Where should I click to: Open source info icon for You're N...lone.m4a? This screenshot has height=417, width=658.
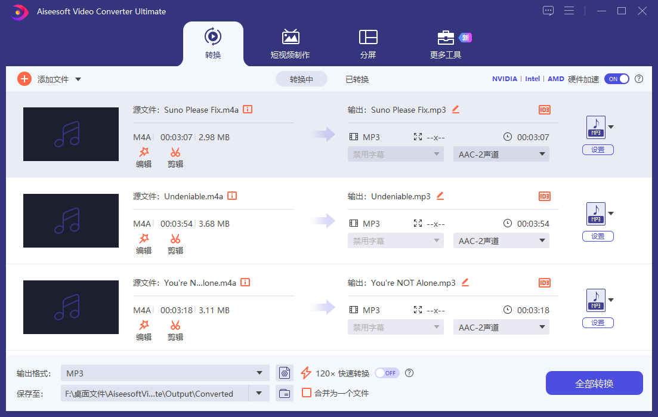[245, 282]
